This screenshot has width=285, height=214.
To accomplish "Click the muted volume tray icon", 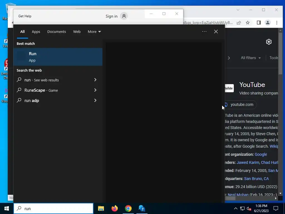I will 249,208.
